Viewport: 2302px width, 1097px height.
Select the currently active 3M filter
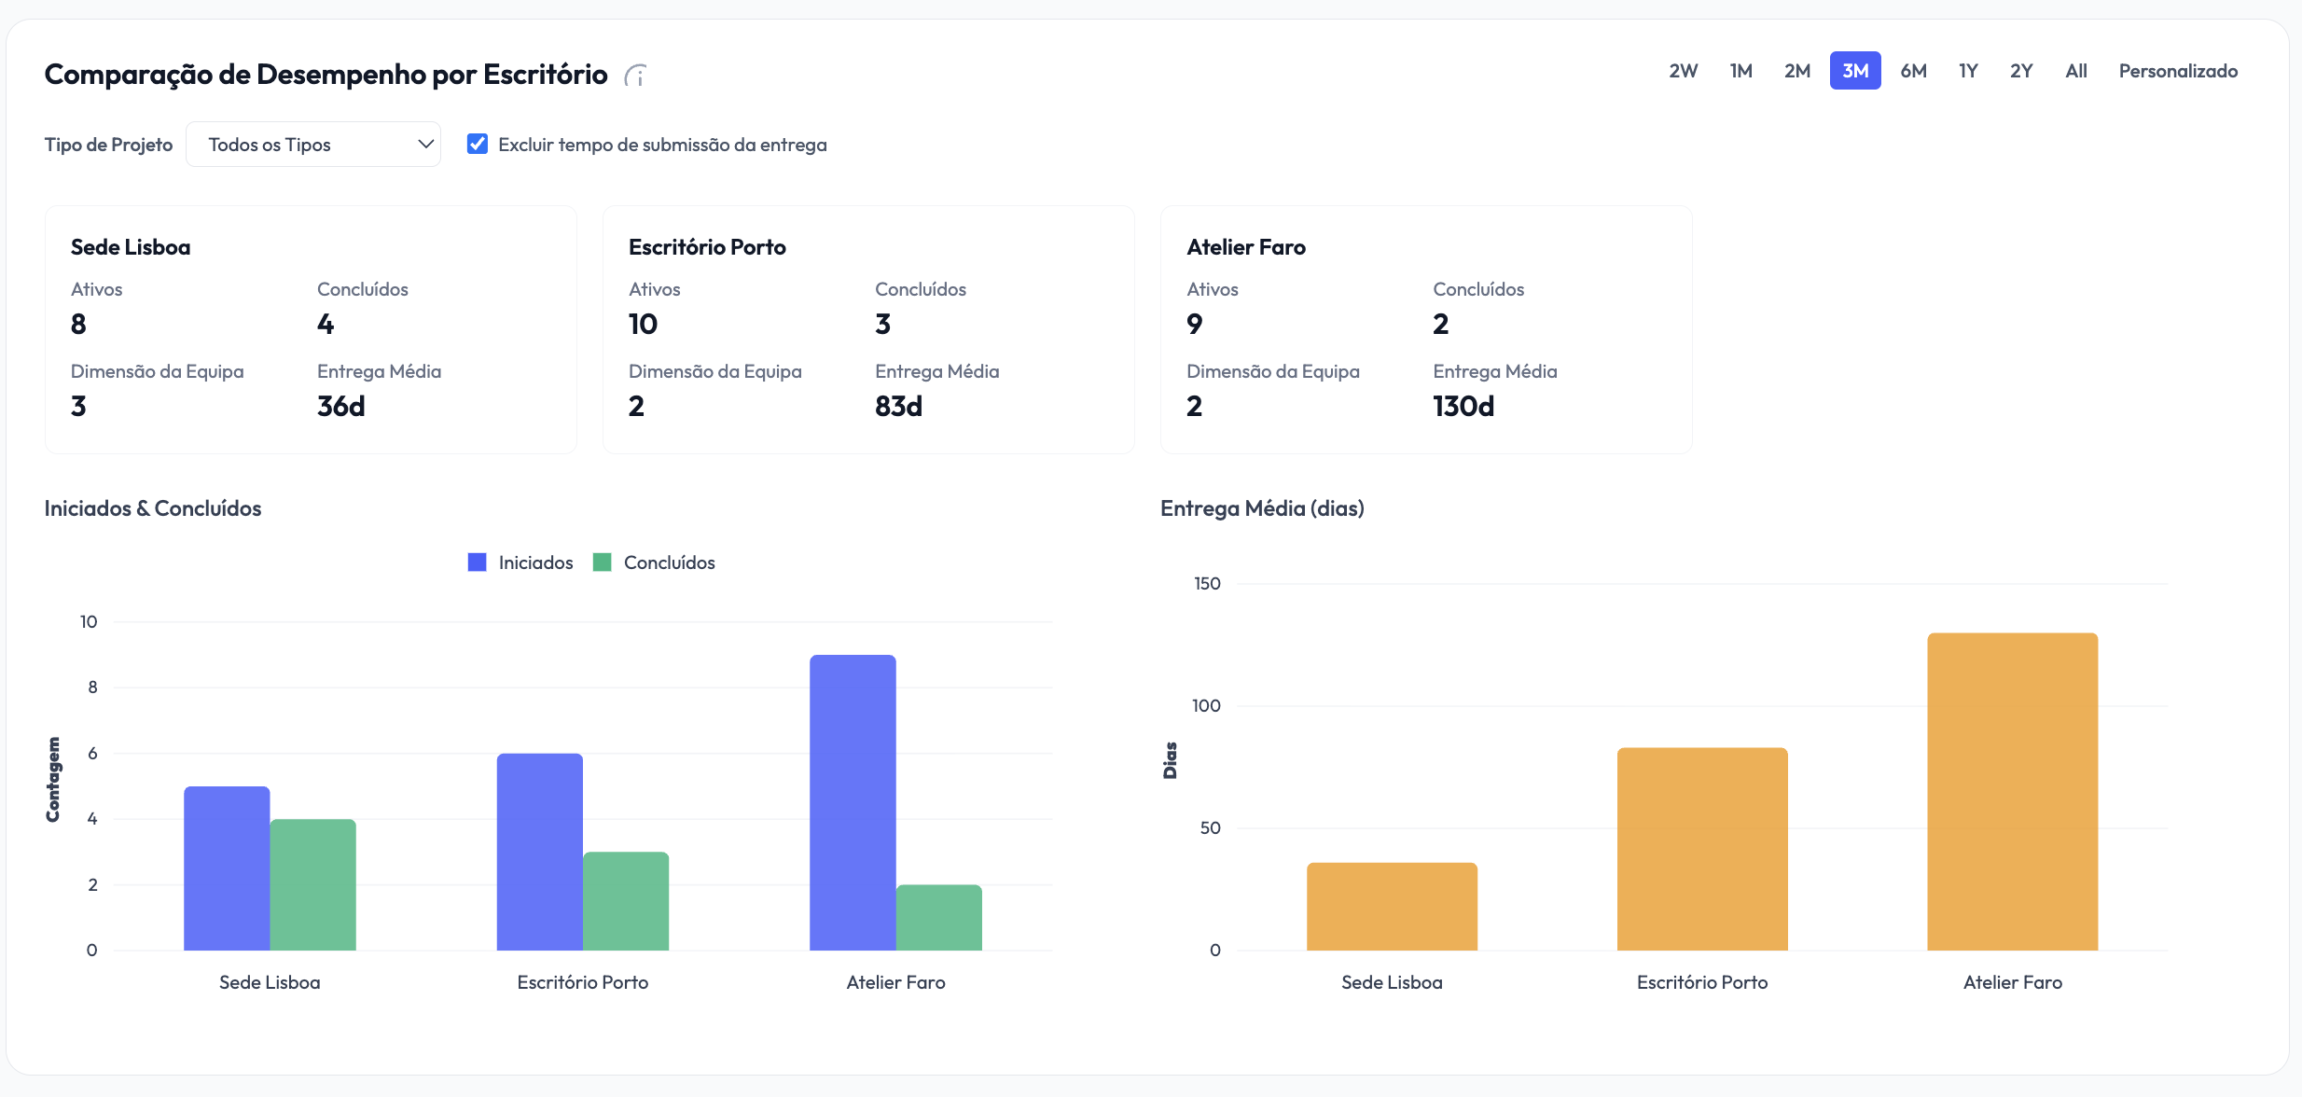[x=1855, y=70]
